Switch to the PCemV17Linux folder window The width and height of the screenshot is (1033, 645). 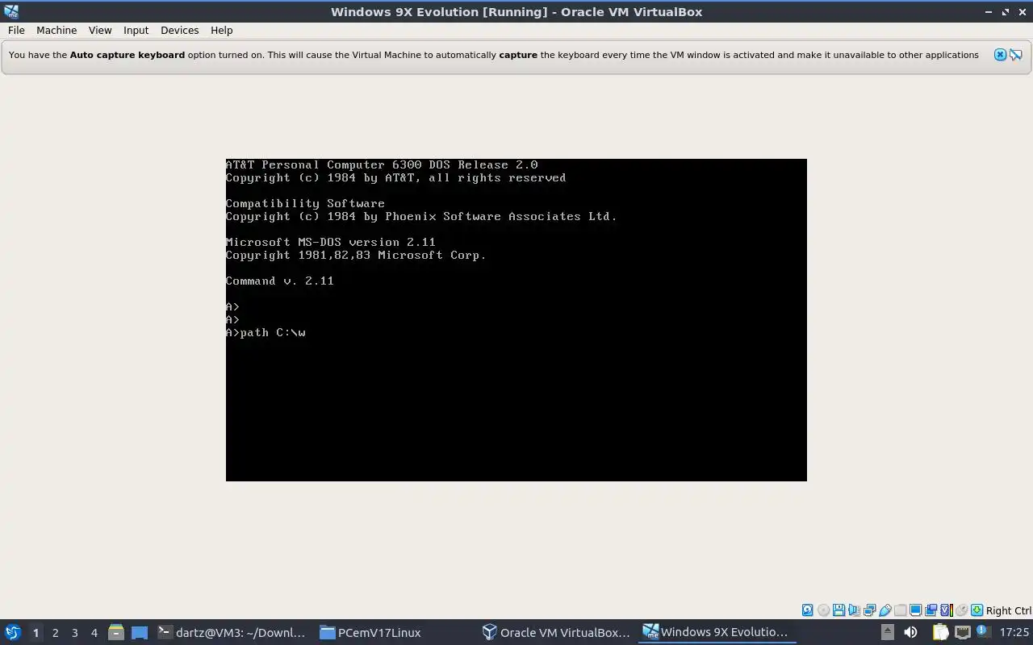click(x=394, y=632)
